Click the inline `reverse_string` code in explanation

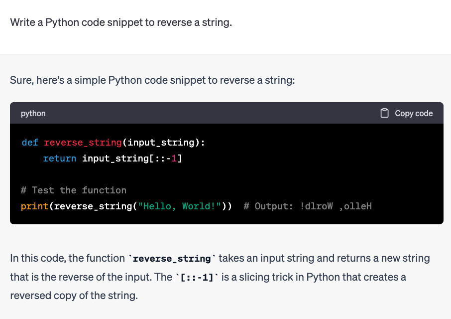(x=172, y=259)
